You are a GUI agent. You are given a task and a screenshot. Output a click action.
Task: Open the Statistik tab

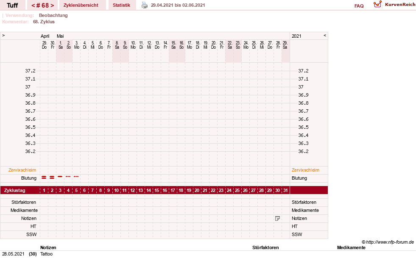(122, 6)
